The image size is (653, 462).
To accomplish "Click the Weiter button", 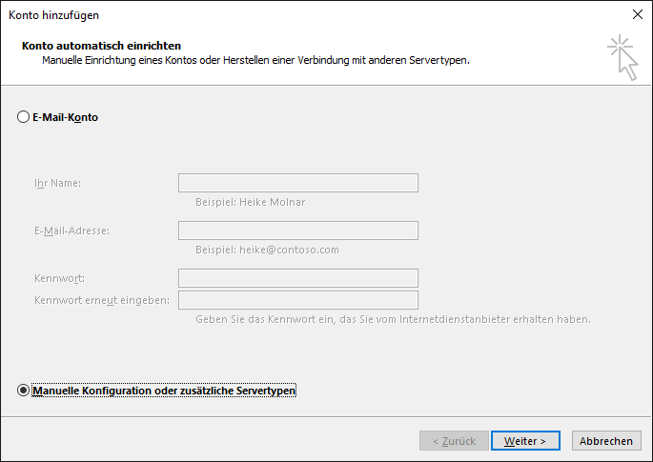I will [x=525, y=441].
